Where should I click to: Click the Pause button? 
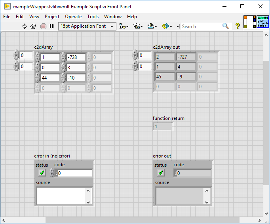(51, 26)
